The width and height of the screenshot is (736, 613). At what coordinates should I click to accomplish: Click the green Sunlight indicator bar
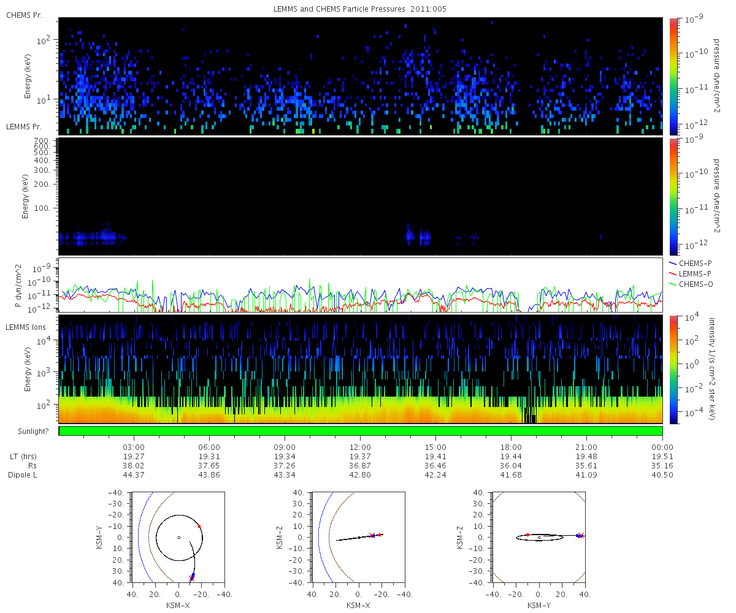(361, 431)
